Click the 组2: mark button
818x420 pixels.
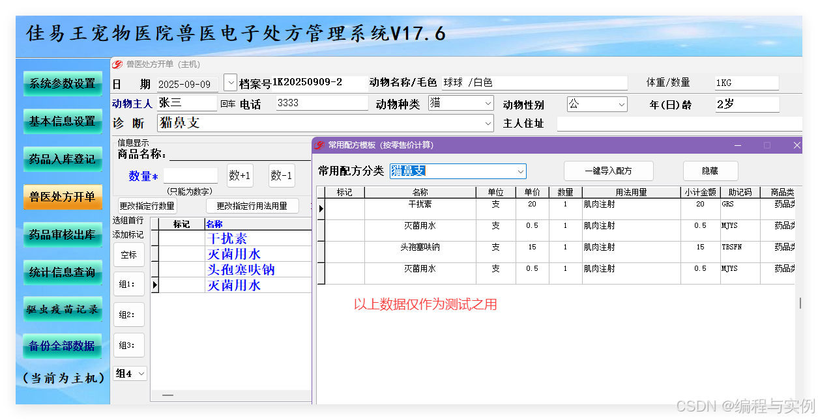pyautogui.click(x=129, y=315)
